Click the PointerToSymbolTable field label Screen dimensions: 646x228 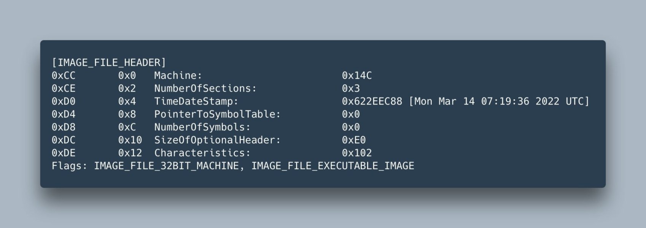(x=217, y=114)
